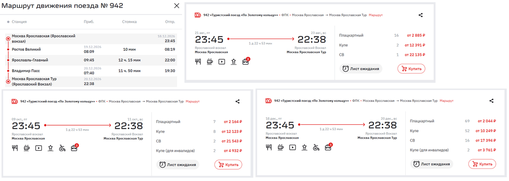Click star service icon on 18 Dec card
The width and height of the screenshot is (509, 181).
(304, 147)
